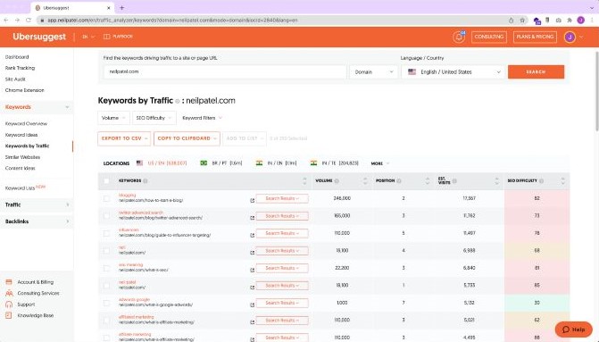
Task: Open Similar Websites in sidebar
Action: point(22,157)
